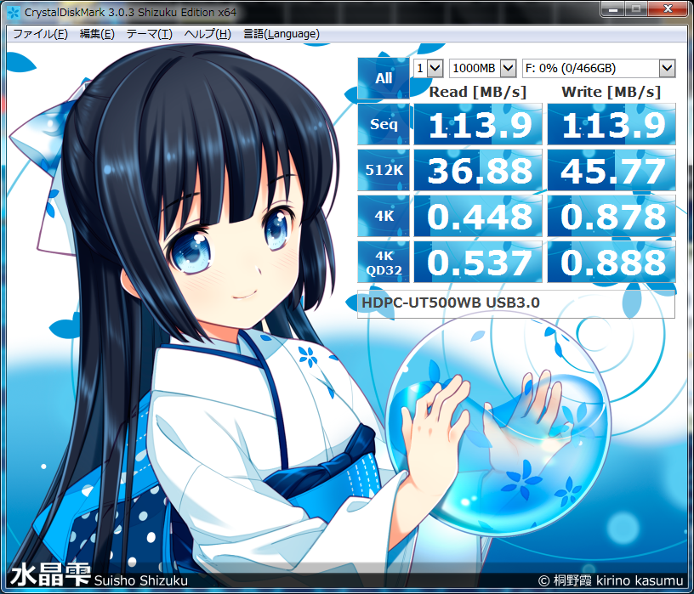Start the Seq benchmark test
The width and height of the screenshot is (694, 594).
click(384, 124)
